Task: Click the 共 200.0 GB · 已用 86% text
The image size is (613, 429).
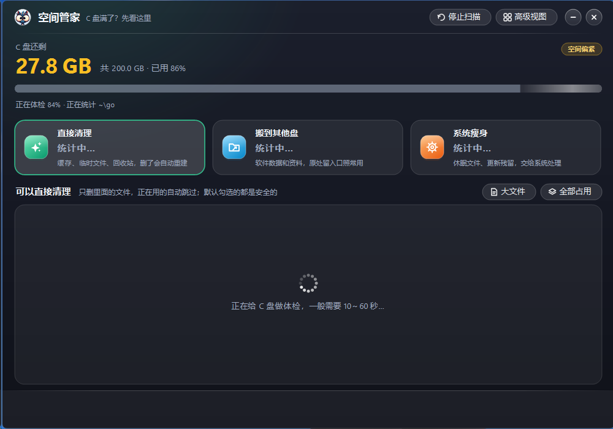Action: point(143,69)
